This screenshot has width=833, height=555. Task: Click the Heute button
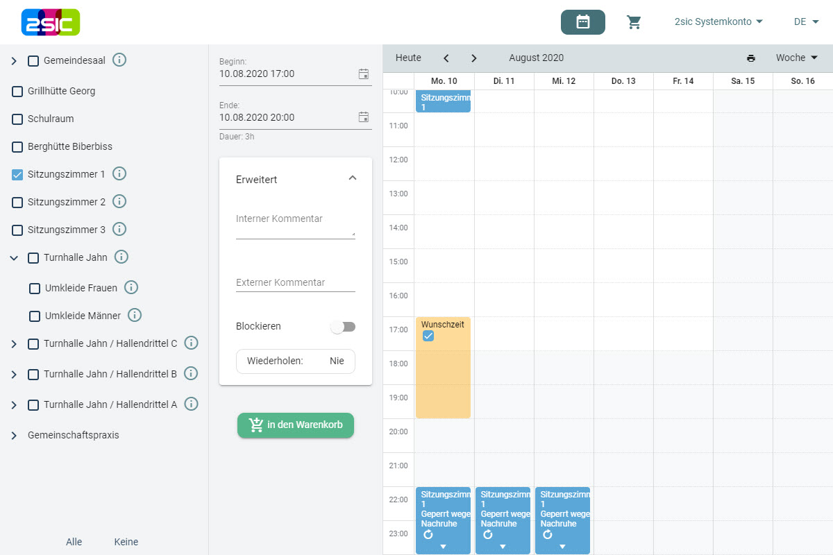(x=408, y=58)
